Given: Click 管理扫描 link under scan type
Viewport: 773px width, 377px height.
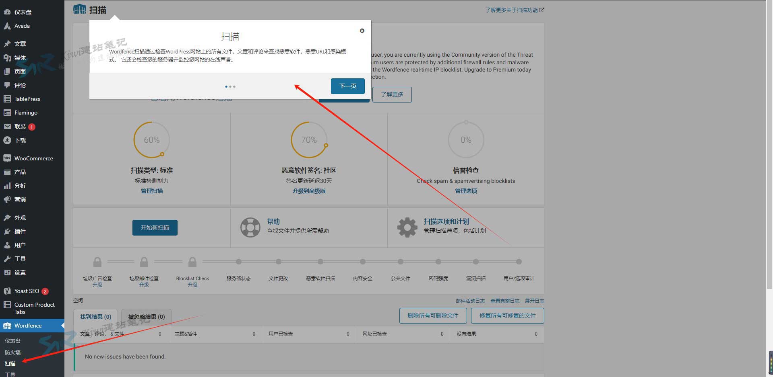Looking at the screenshot, I should point(152,191).
